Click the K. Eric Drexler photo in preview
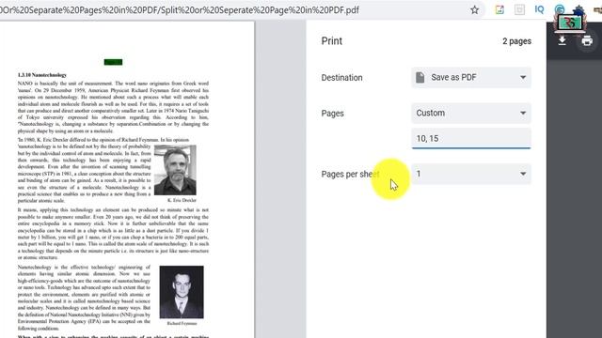The height and width of the screenshot is (338, 602). click(175, 170)
